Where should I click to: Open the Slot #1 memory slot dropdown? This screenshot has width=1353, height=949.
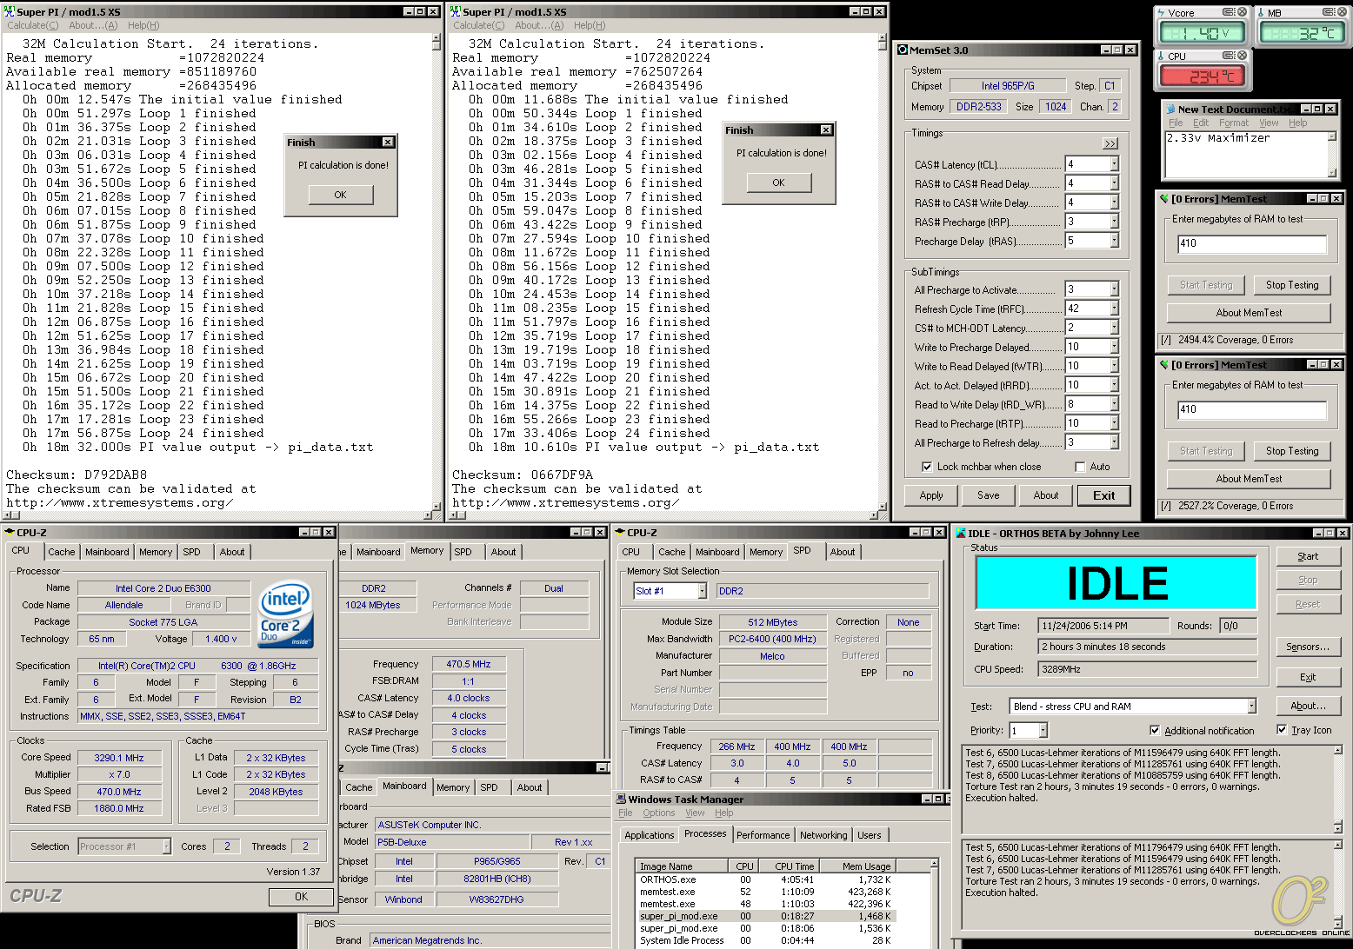702,591
